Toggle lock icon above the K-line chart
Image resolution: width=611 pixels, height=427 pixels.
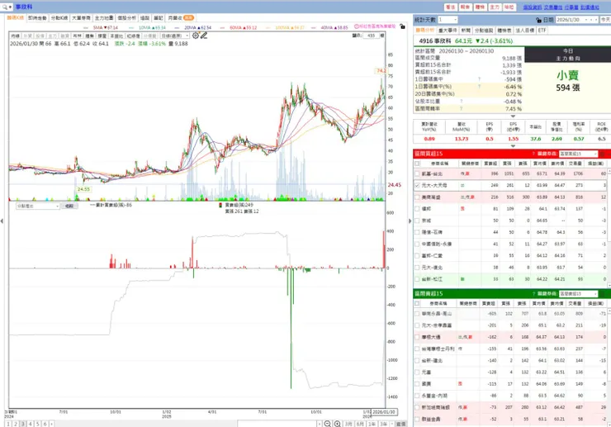pyautogui.click(x=402, y=26)
